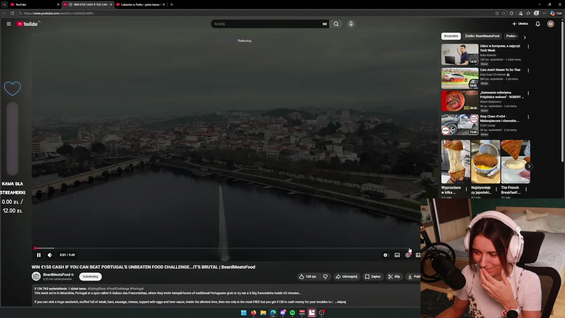Pause the video playback
The height and width of the screenshot is (318, 565).
(38, 255)
